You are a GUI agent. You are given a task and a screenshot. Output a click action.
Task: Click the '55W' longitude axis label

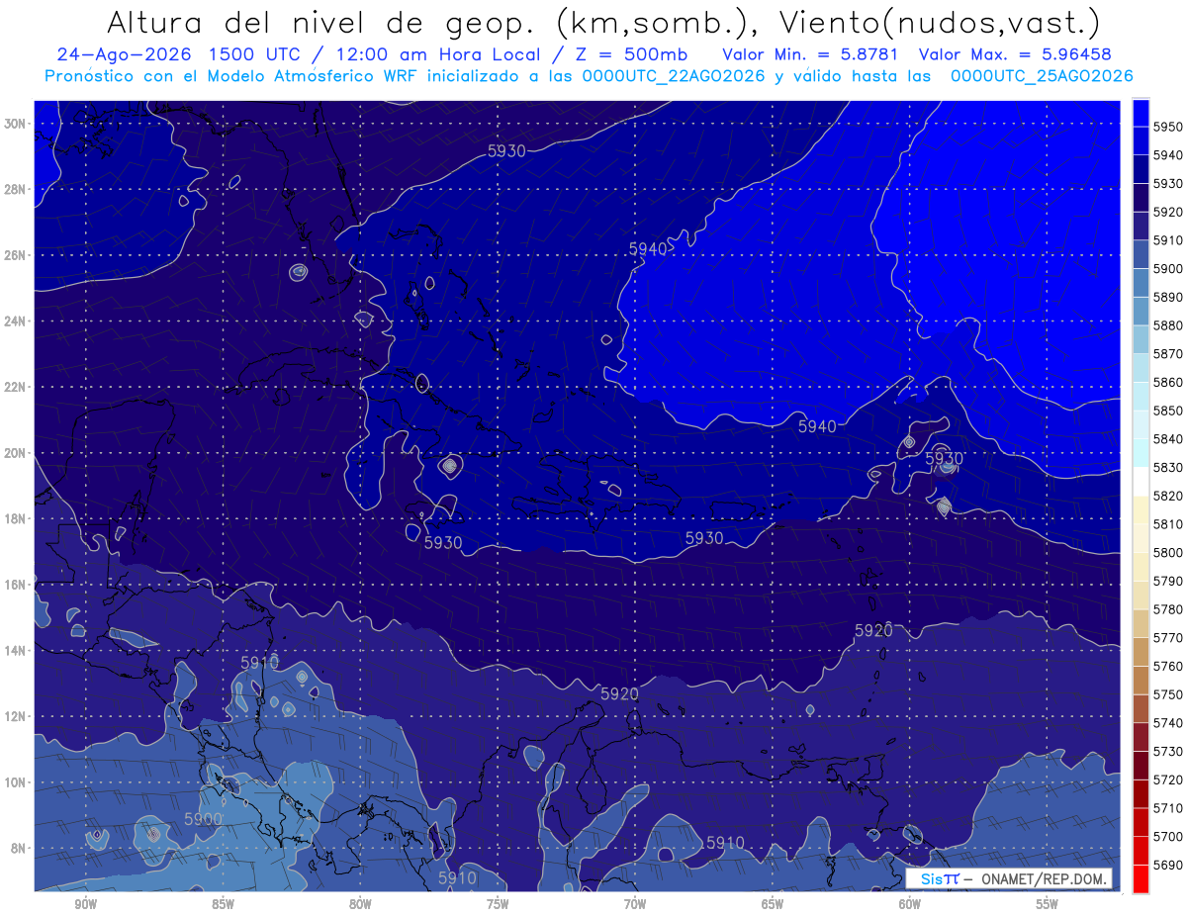1048,904
